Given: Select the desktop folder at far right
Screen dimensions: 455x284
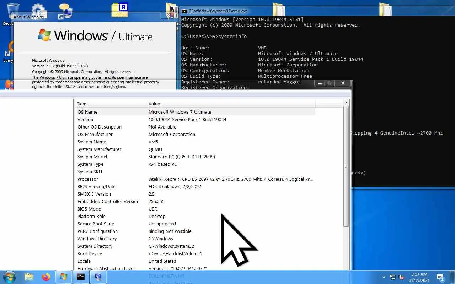Looking at the screenshot, I should tap(385, 10).
